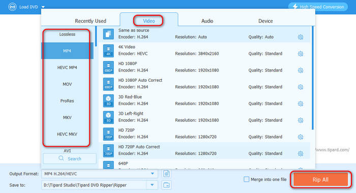Screen dimensions: 356x193
Task: Switch to the Recently Used tab
Action: (91, 21)
